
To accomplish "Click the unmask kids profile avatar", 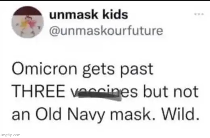I will (x=28, y=22).
